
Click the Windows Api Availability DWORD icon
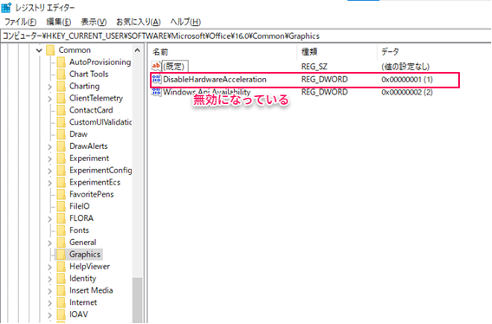[156, 92]
